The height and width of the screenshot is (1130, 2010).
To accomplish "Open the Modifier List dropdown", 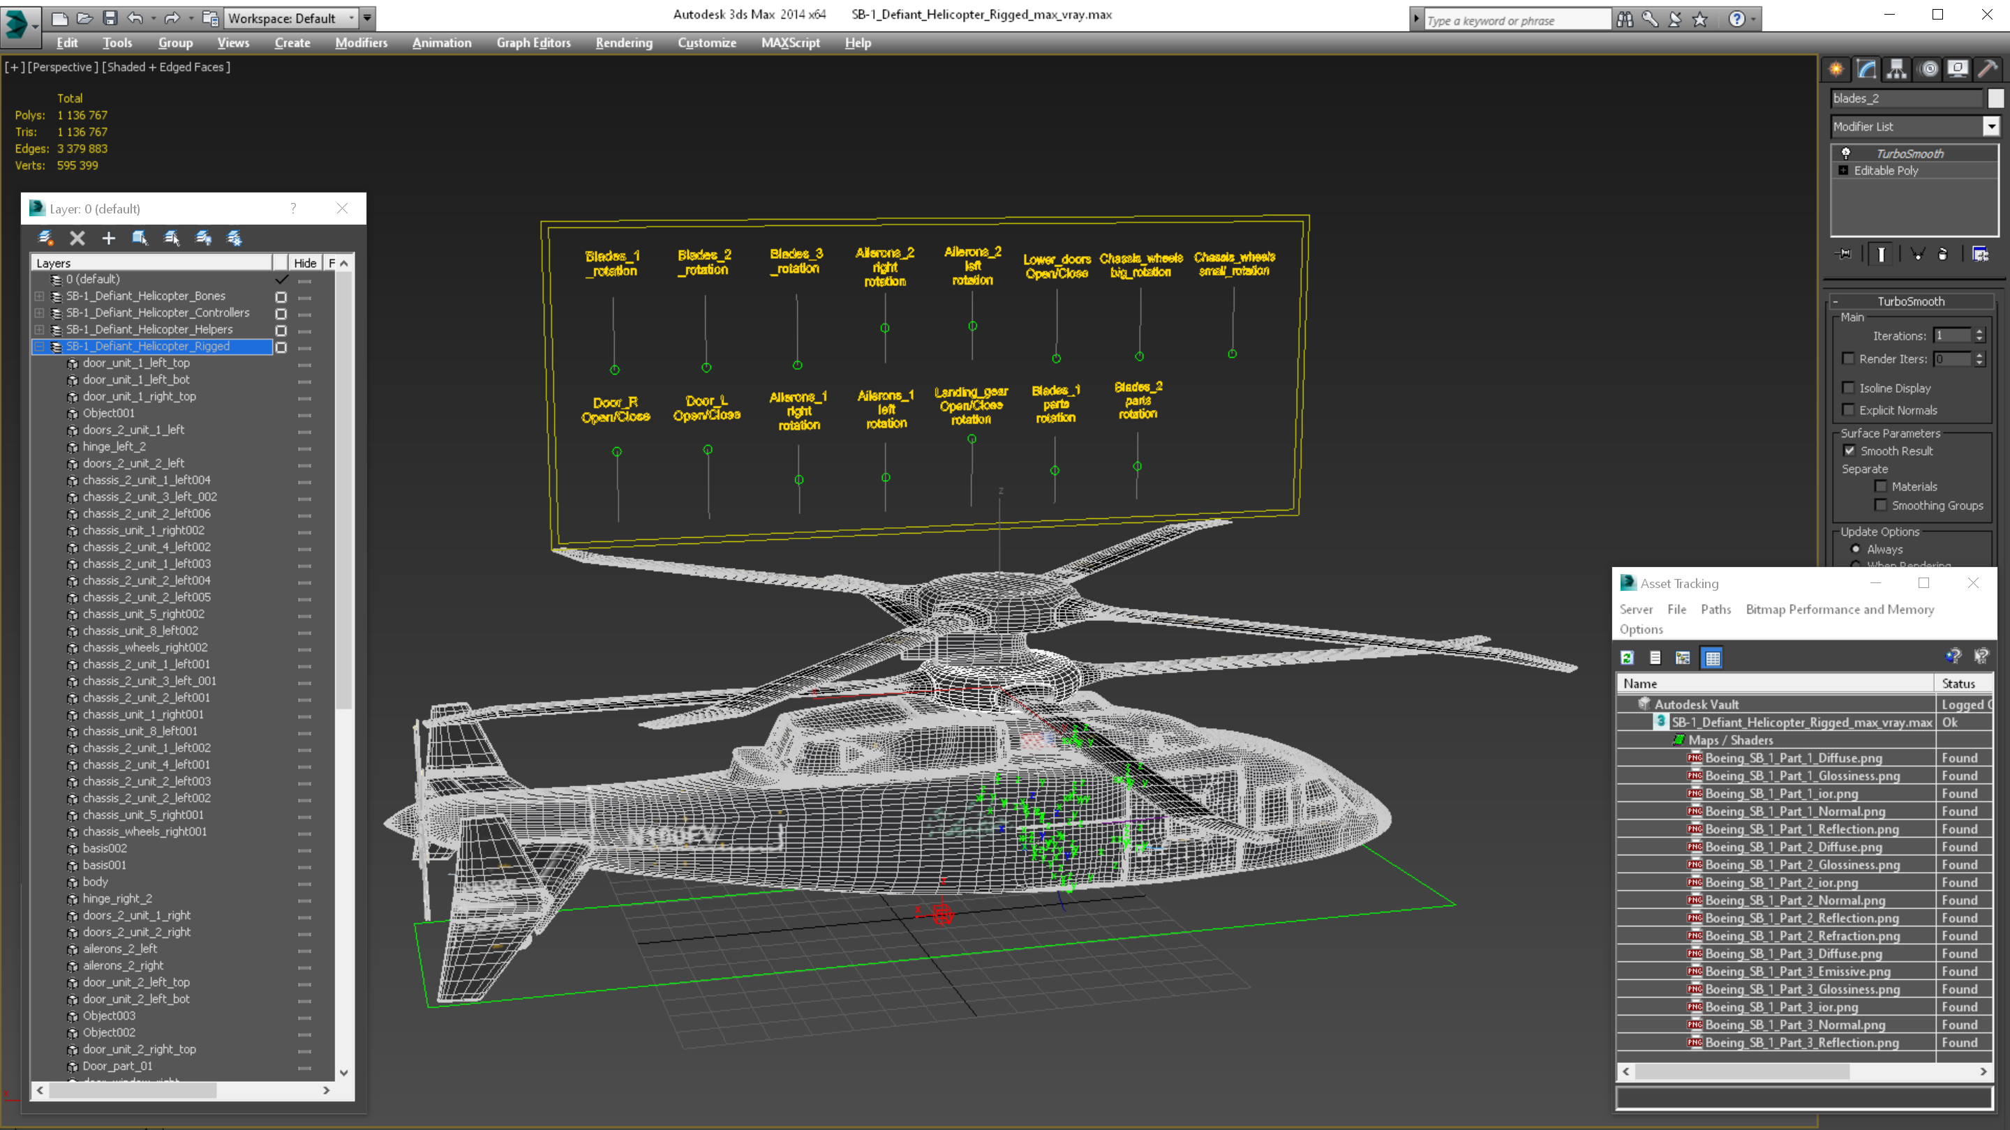I will [x=1915, y=126].
